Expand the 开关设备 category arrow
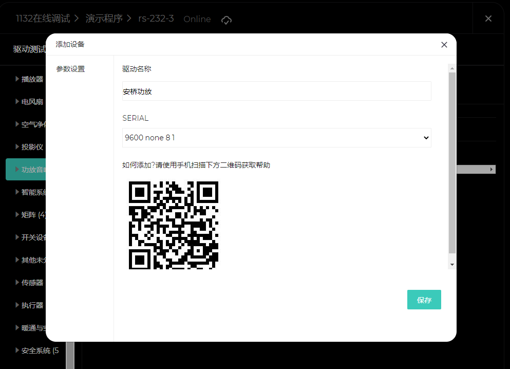 pos(17,237)
